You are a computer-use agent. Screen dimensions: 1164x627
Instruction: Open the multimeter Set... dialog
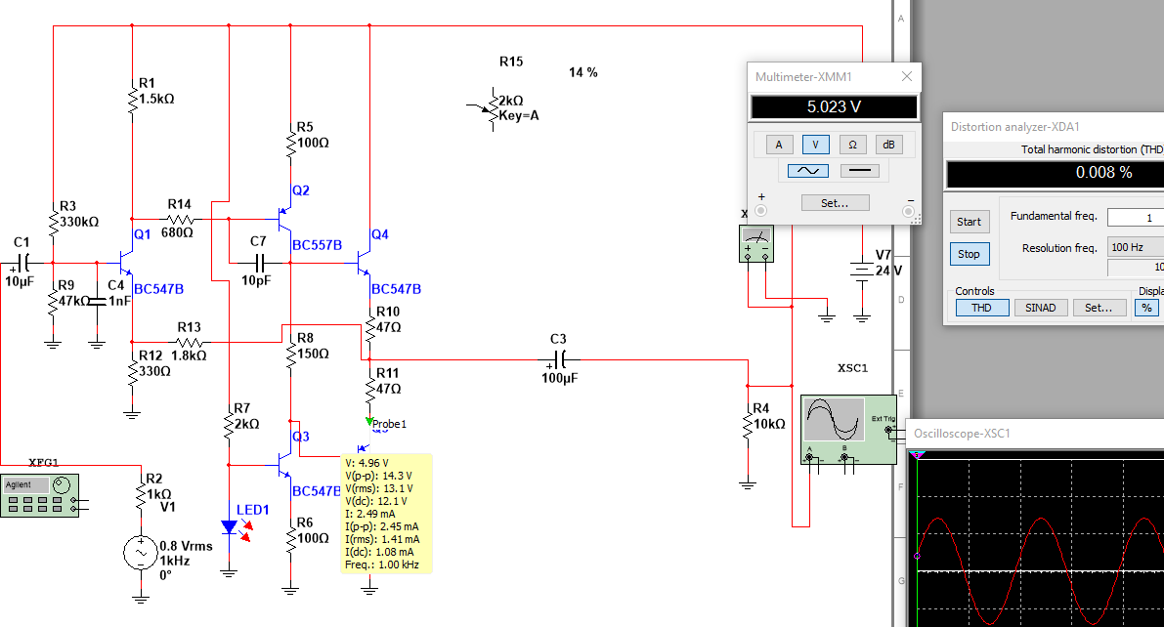836,202
